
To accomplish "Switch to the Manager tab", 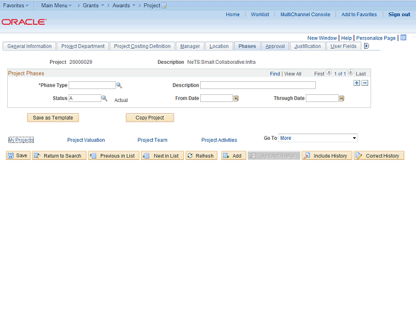I will (190, 46).
